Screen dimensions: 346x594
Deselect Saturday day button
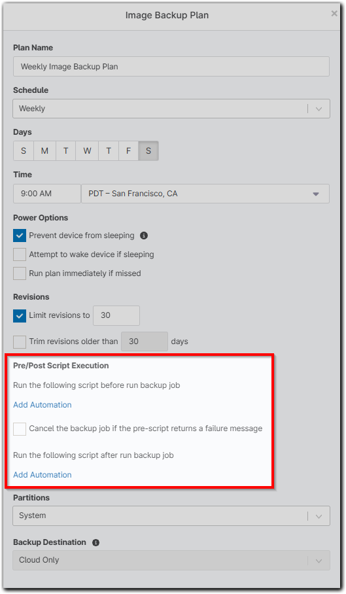(148, 150)
